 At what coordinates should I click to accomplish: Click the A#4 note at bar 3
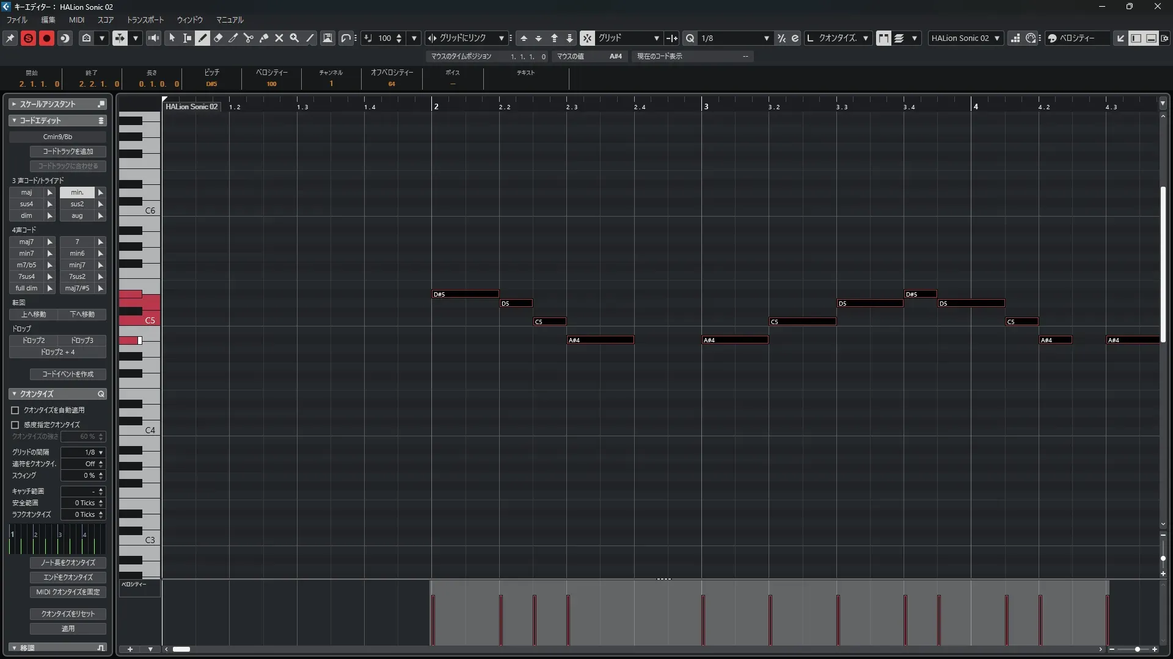tap(735, 340)
